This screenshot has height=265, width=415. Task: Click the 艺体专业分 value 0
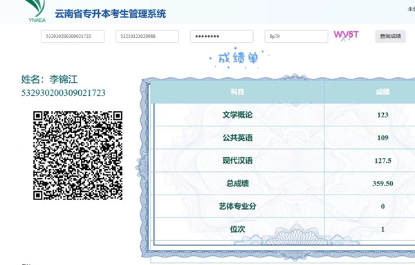tap(382, 206)
